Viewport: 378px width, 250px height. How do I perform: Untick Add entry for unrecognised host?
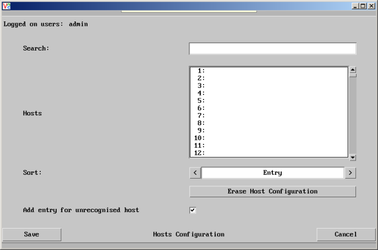click(x=193, y=210)
